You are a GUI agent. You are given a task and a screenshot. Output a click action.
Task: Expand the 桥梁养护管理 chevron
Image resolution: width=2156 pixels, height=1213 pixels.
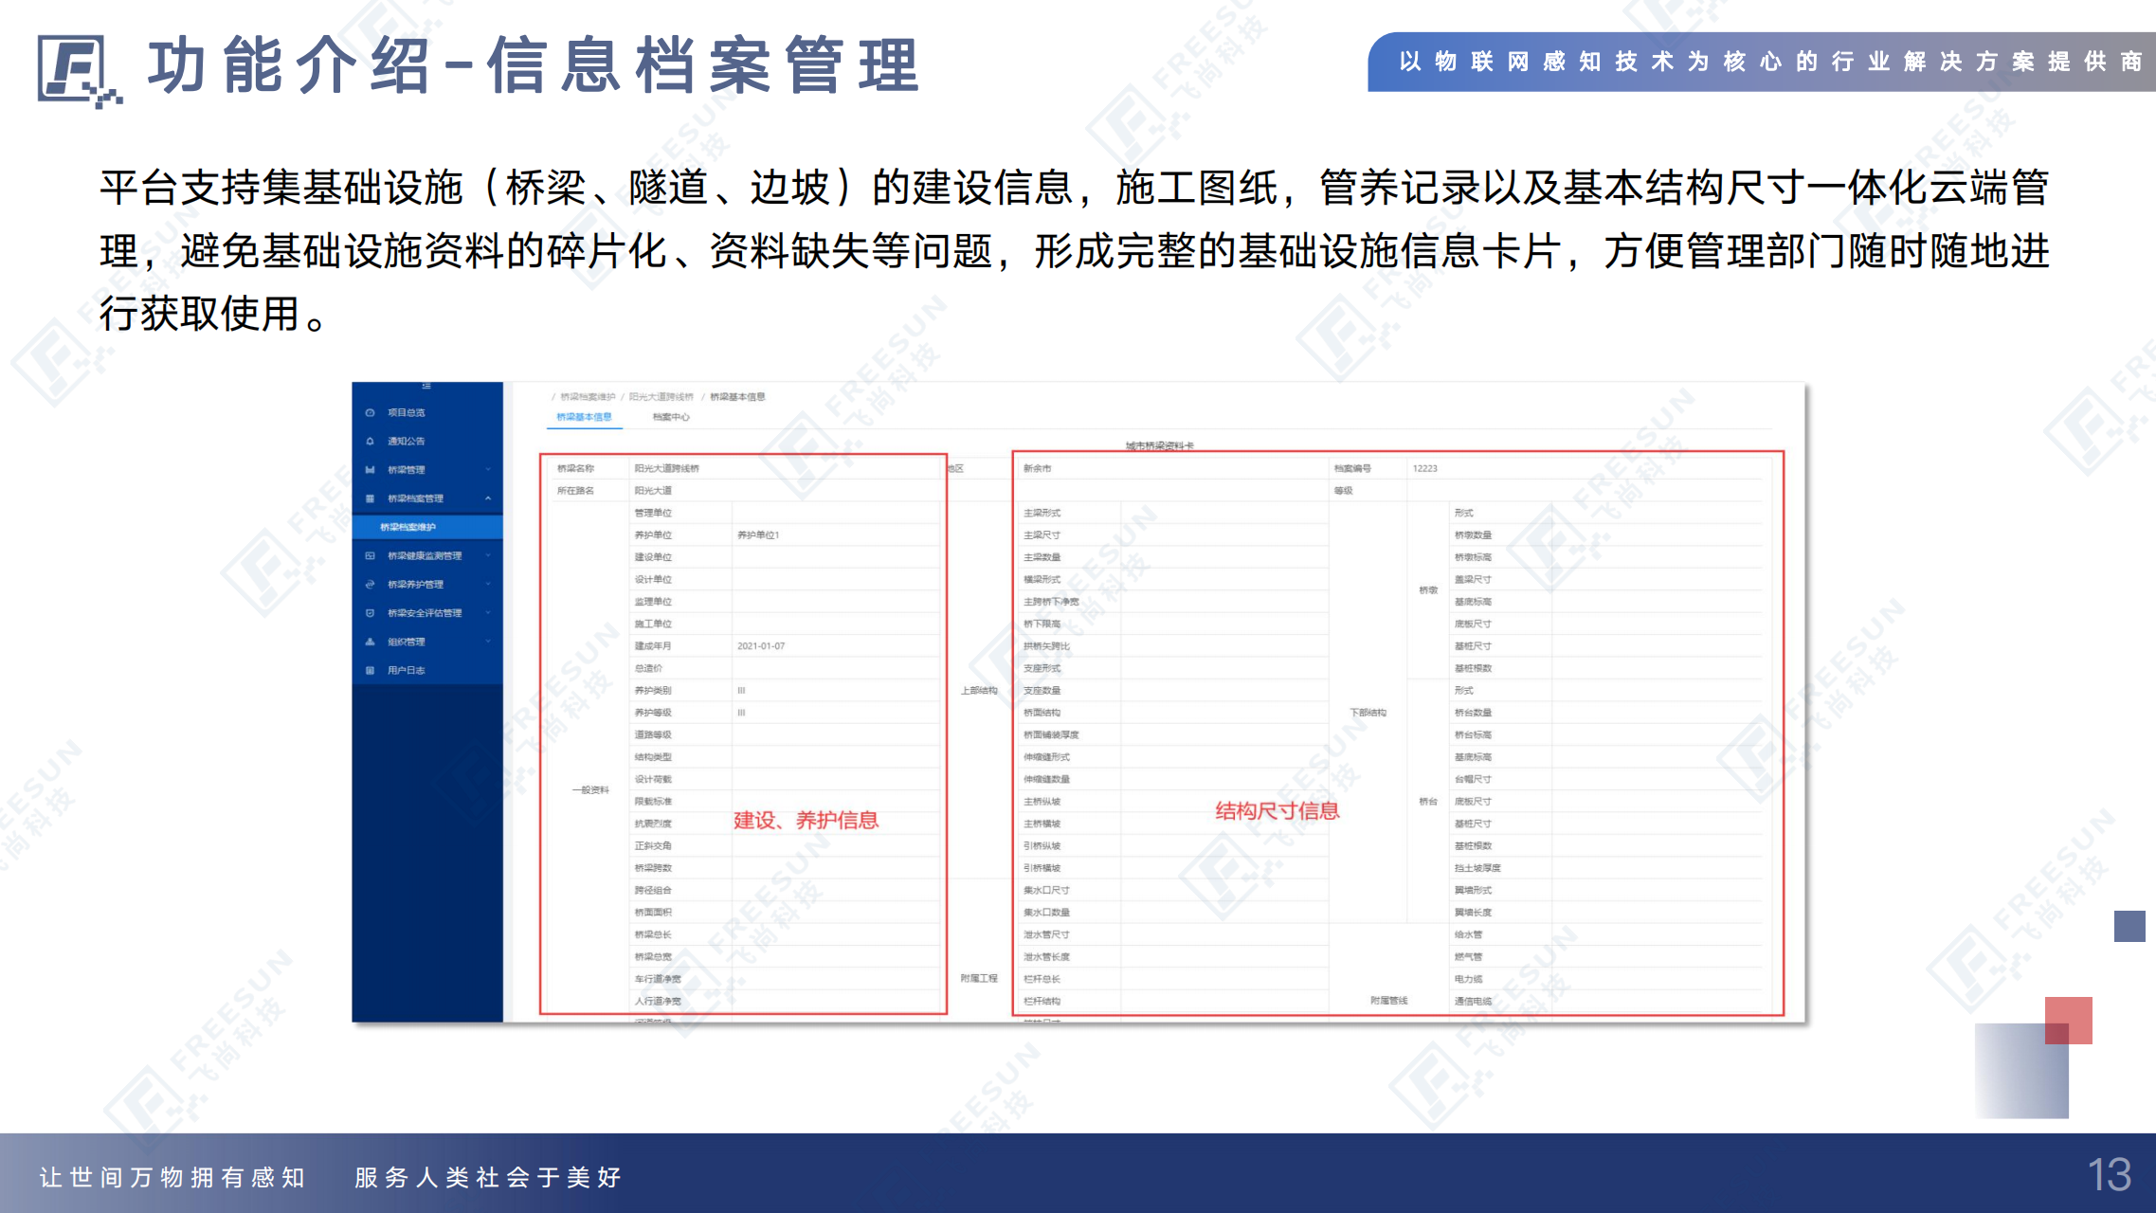click(x=488, y=585)
